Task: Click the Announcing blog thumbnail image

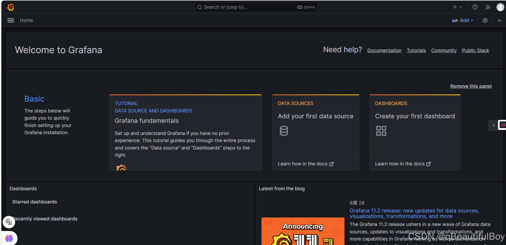Action: 303,231
